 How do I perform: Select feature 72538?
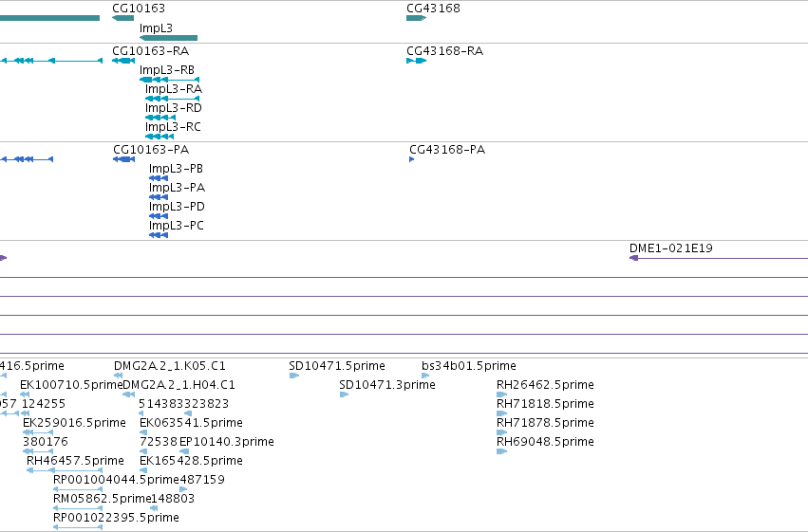click(x=159, y=442)
